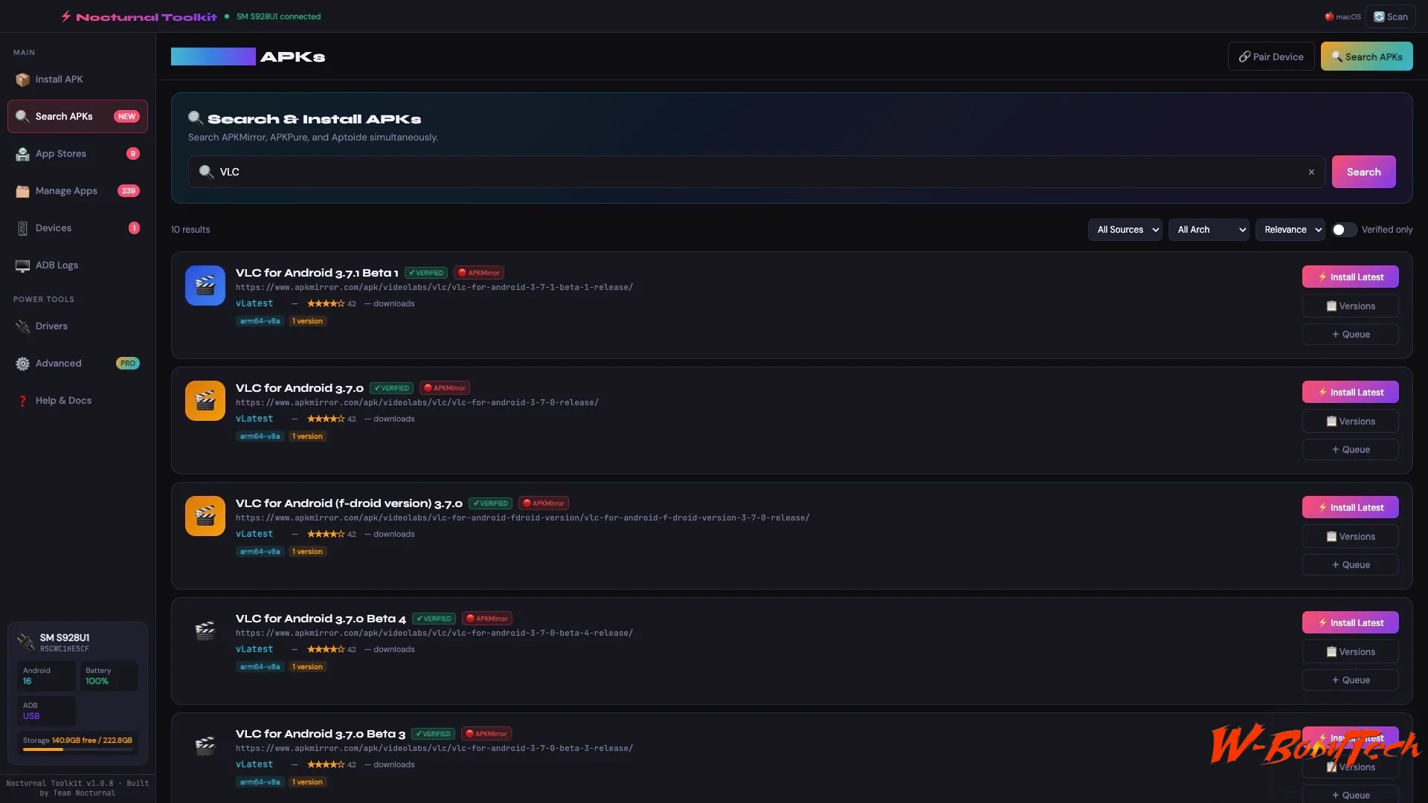Queue the VLC f-droid version 3.7.0

click(x=1350, y=565)
